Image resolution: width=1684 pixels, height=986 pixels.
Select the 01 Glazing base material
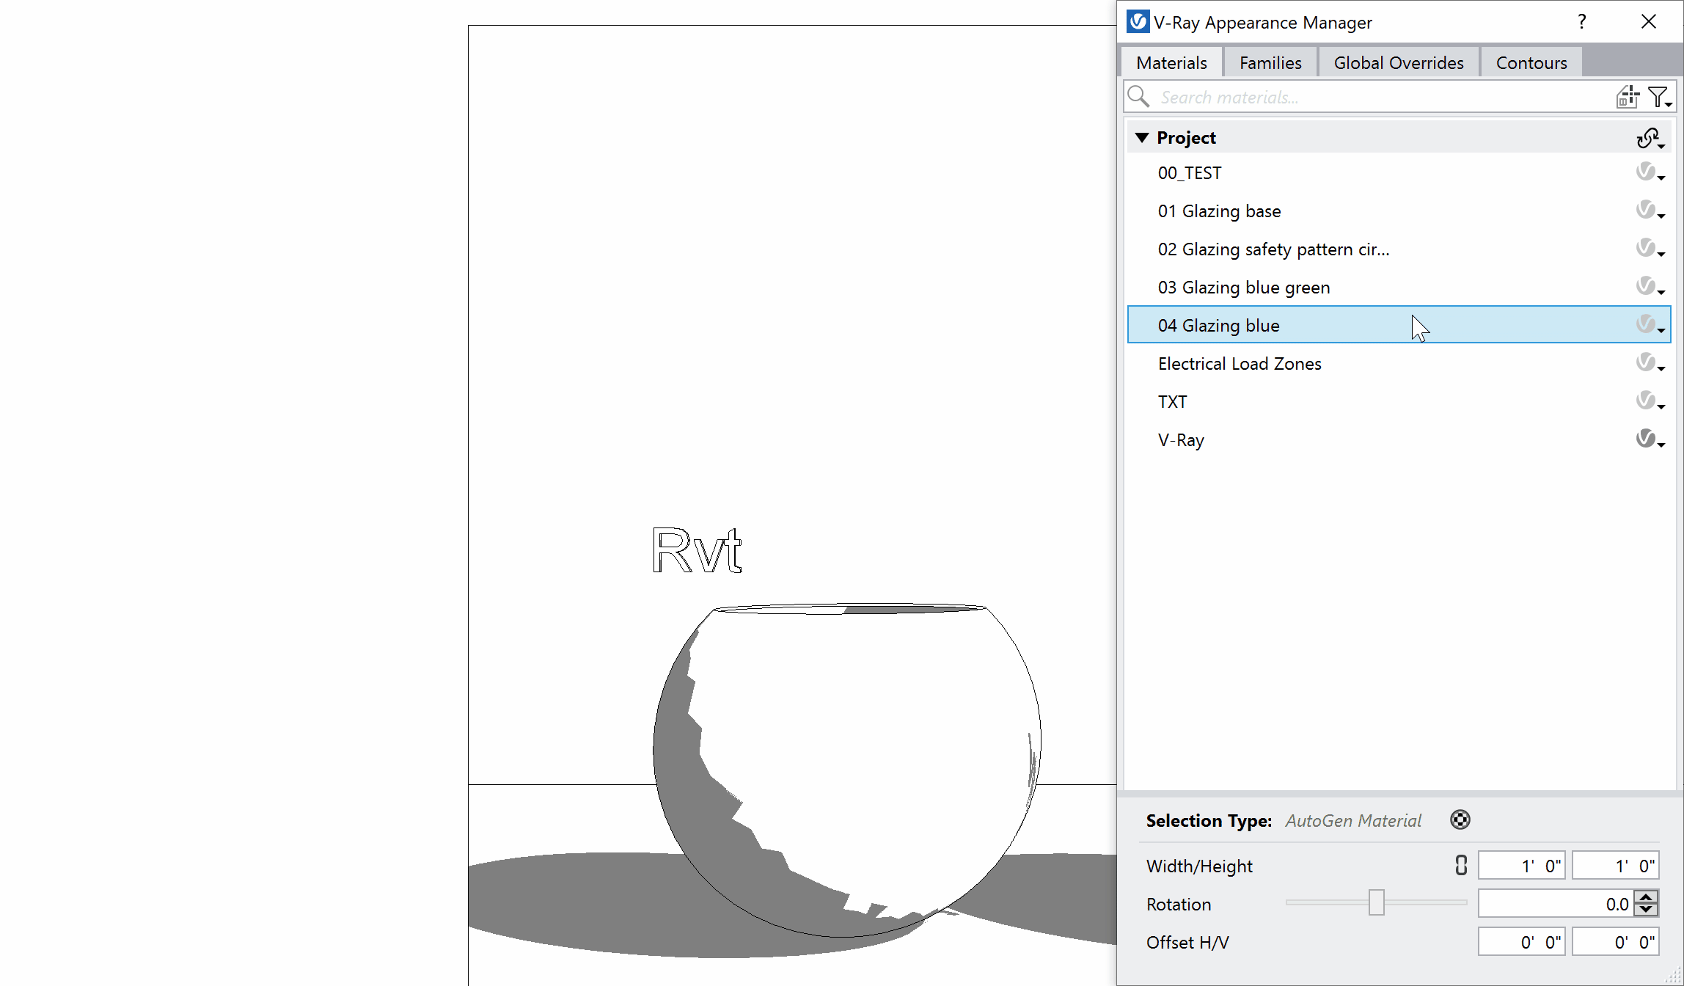tap(1399, 211)
